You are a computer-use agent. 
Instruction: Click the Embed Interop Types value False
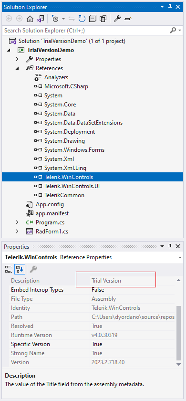tap(98, 290)
